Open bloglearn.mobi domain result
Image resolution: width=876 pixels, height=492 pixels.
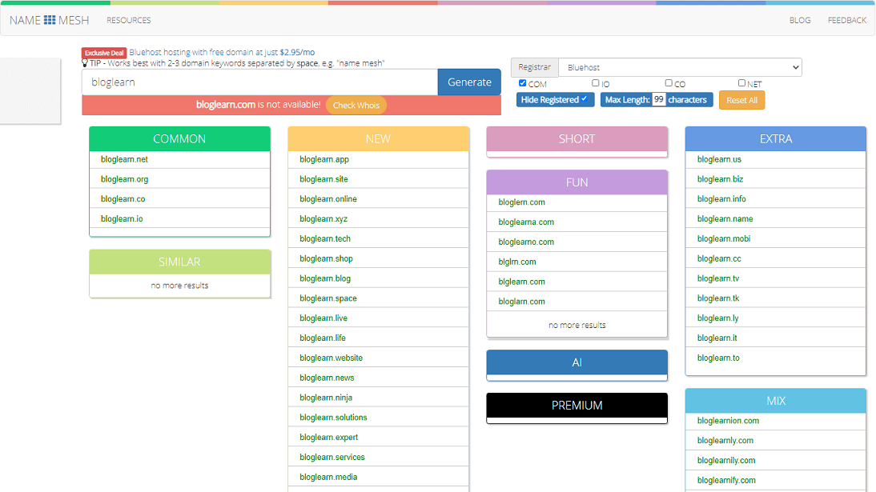(x=724, y=238)
